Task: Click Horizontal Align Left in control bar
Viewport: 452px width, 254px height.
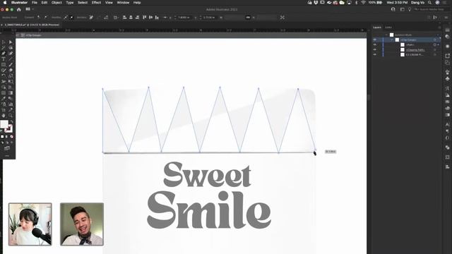Action: coord(124,18)
